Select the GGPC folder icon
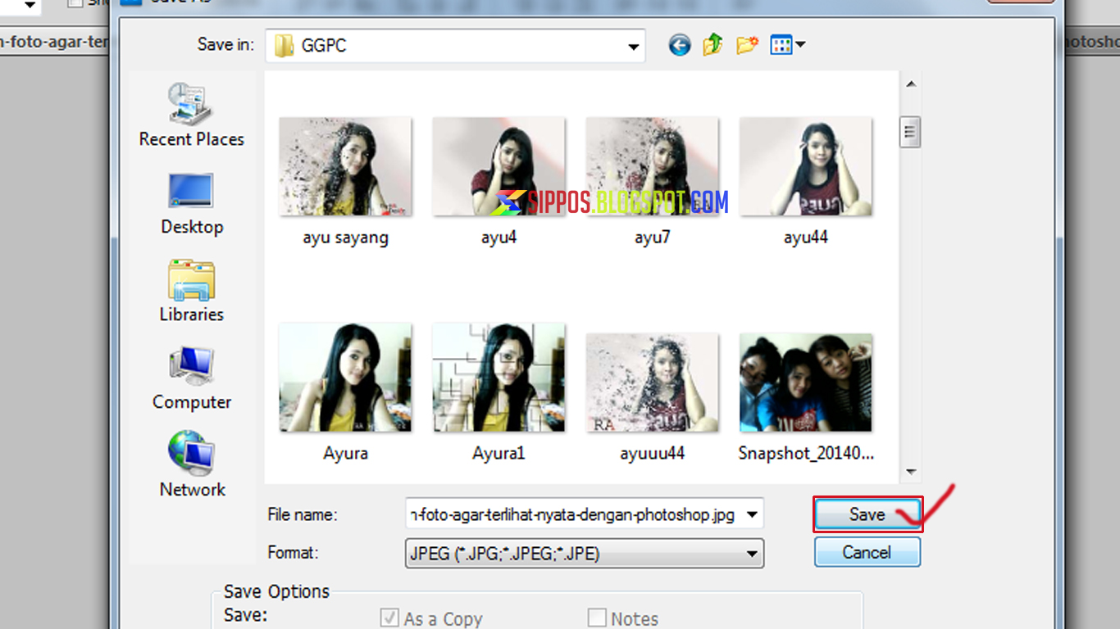Screen dimensions: 1120x629 (284, 46)
